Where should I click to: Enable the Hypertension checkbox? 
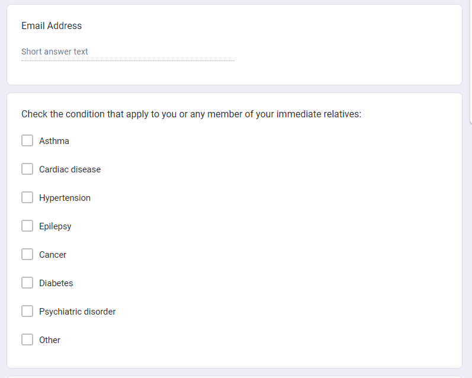[x=27, y=198]
